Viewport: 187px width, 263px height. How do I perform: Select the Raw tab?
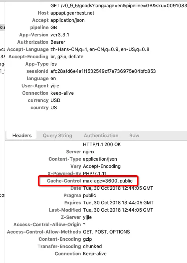pos(134,135)
